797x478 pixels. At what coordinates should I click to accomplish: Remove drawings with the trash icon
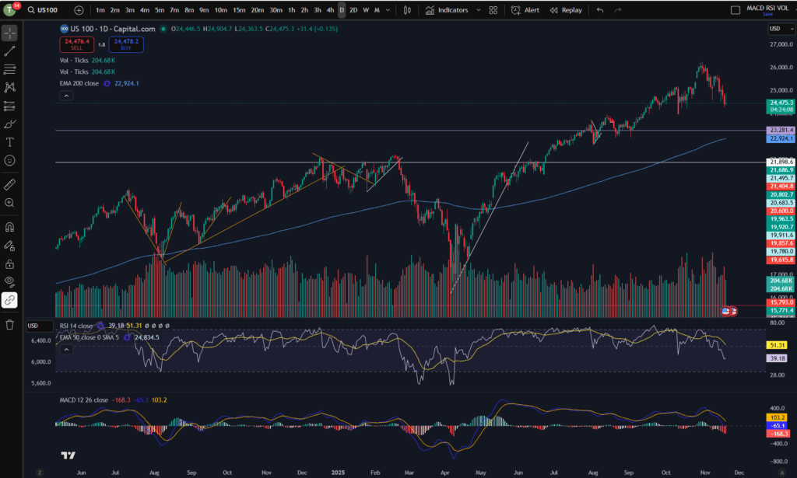tap(9, 325)
